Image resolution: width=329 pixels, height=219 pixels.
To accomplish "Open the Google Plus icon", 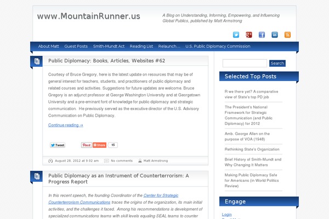I will tap(248, 34).
